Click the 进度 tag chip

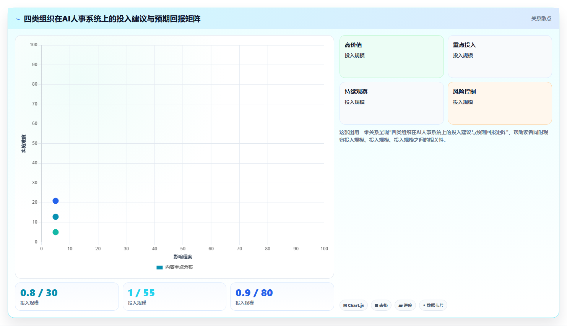tap(405, 305)
